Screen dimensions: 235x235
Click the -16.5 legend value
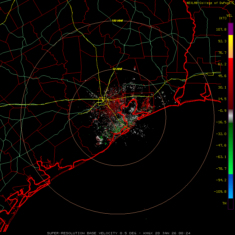[221, 122]
